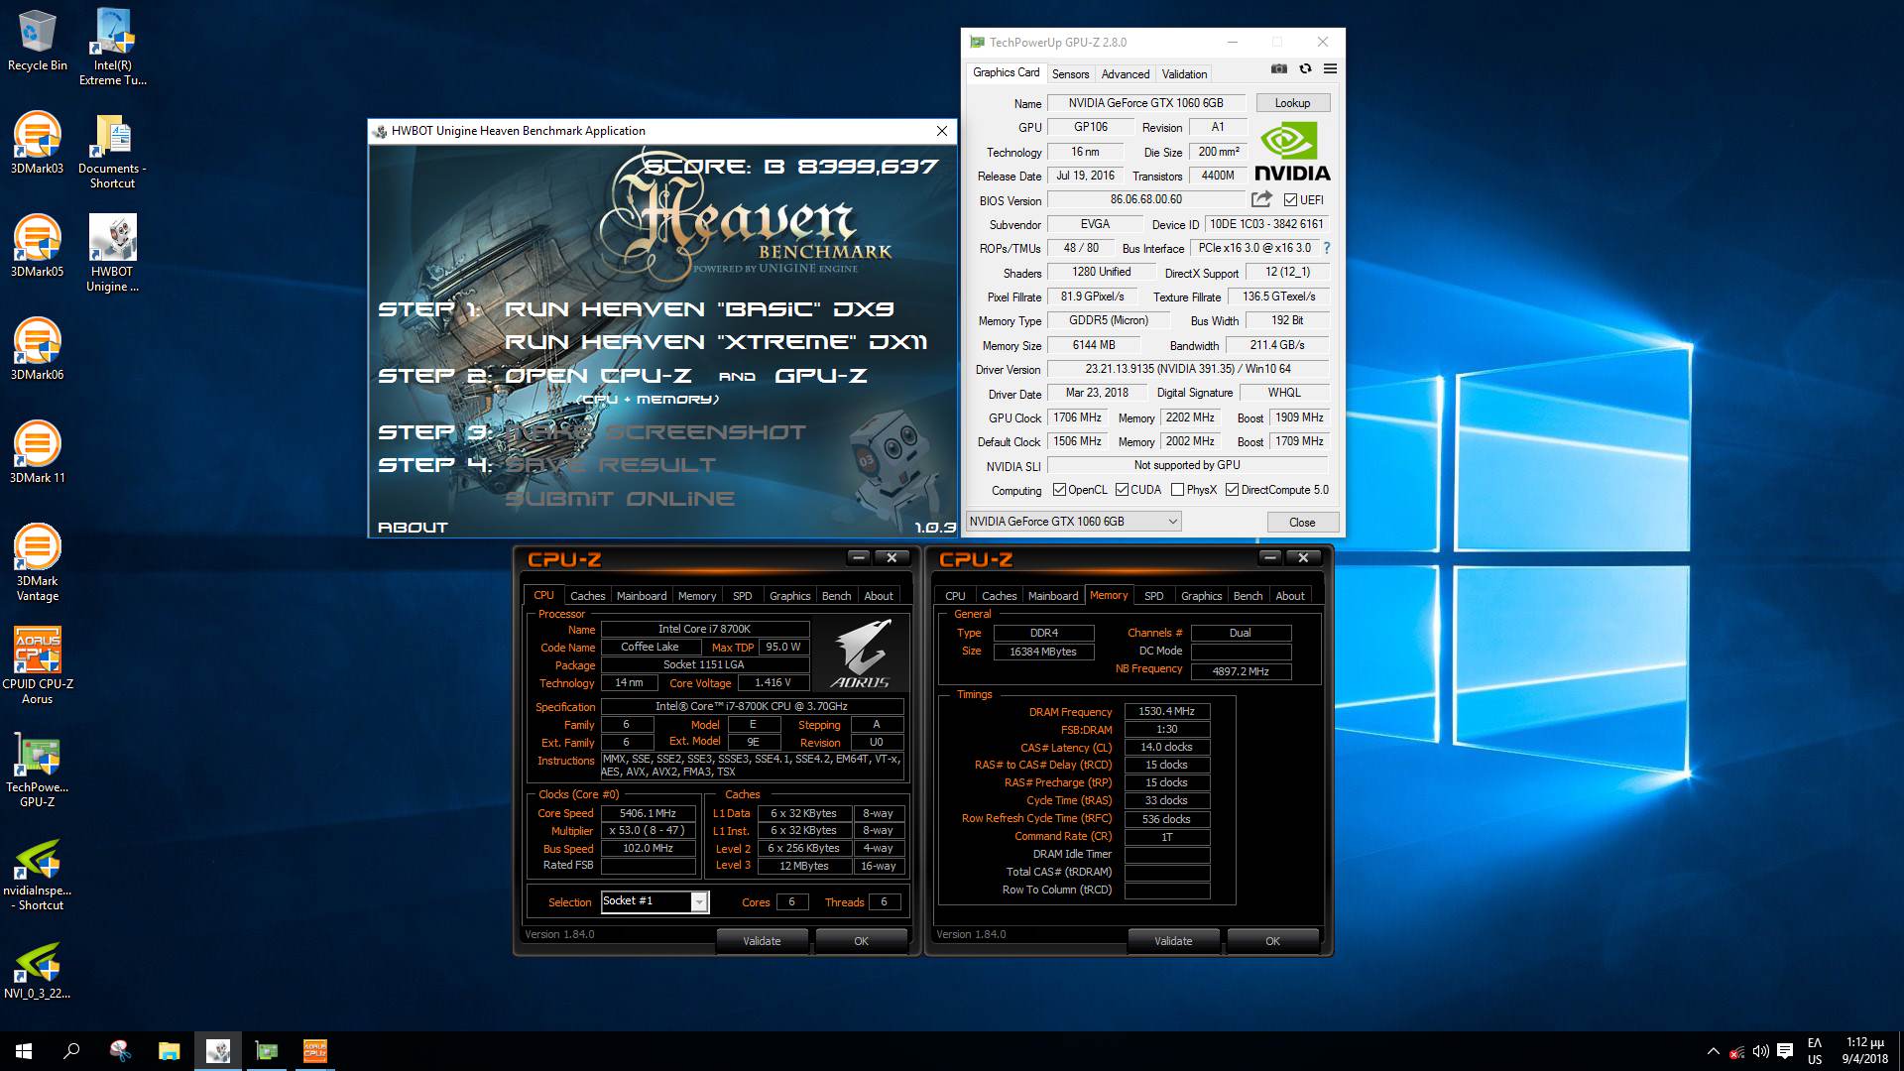The width and height of the screenshot is (1904, 1071).
Task: Click Validate in the left CPU-Z window
Action: tap(762, 941)
